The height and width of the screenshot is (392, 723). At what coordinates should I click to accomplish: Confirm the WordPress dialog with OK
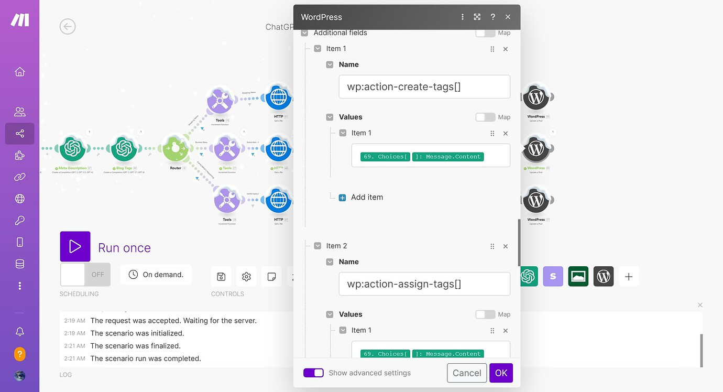coord(501,373)
